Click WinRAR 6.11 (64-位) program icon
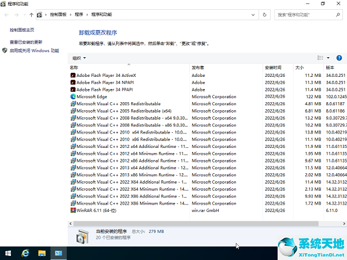The image size is (347, 260). [x=72, y=210]
